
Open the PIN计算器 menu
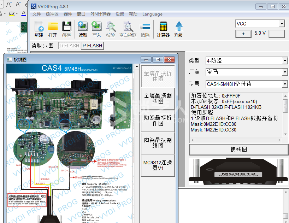click(x=100, y=14)
